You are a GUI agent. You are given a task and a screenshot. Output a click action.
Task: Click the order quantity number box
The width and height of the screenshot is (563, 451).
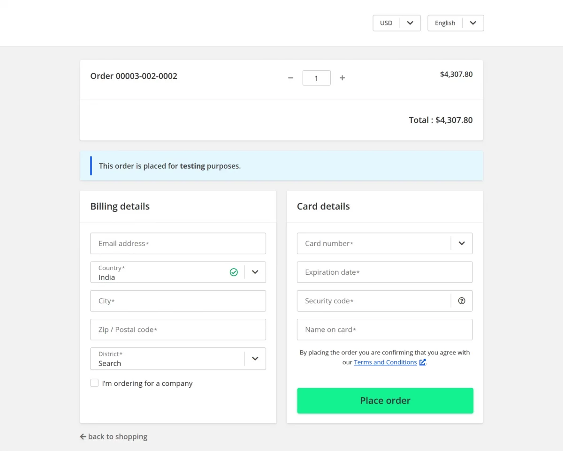coord(316,78)
